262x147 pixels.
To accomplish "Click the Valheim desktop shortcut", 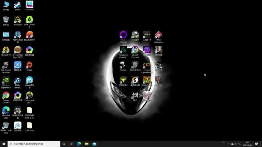I will pos(159,81).
